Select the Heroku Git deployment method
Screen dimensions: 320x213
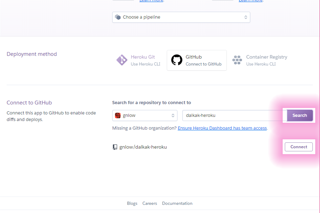pos(138,60)
